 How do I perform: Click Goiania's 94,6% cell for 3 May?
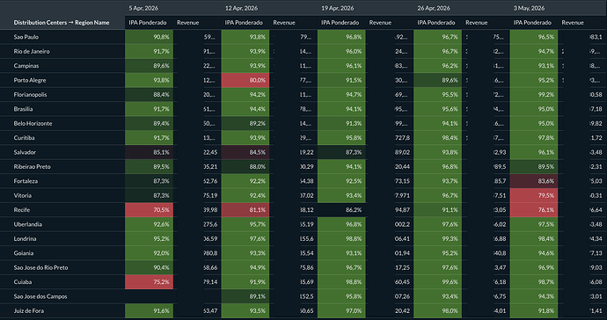[534, 253]
